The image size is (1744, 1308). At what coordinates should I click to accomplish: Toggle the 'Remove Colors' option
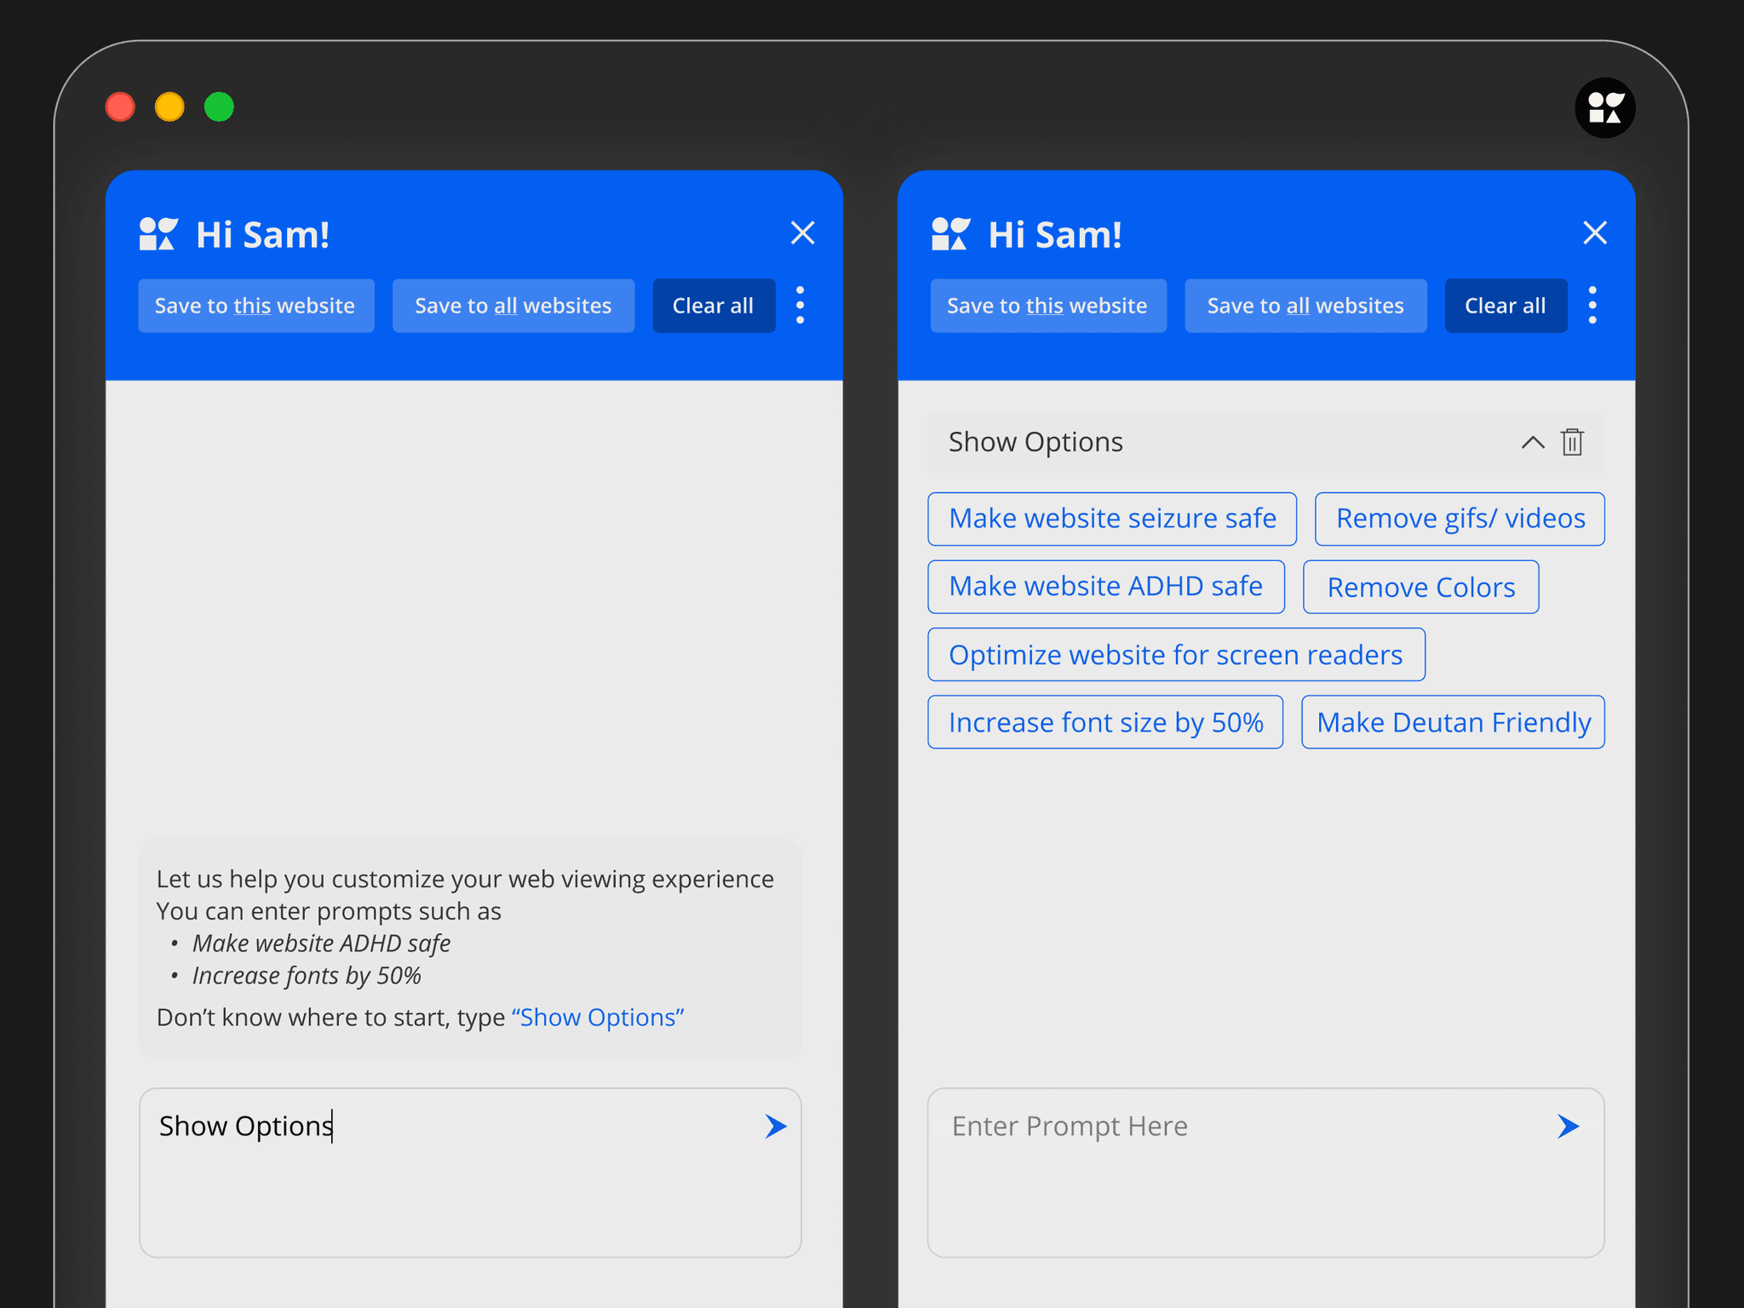coord(1420,587)
